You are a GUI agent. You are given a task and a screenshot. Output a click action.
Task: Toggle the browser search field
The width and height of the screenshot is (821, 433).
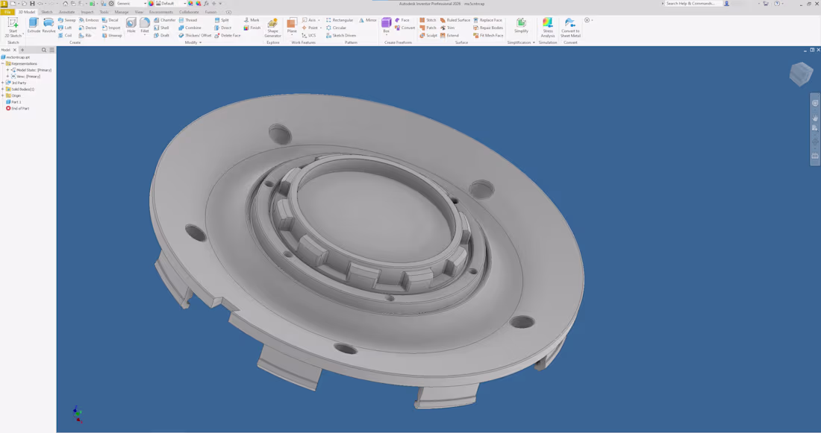pos(43,50)
